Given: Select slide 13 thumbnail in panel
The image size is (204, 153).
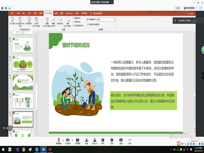Looking at the screenshot, I should (x=23, y=63).
